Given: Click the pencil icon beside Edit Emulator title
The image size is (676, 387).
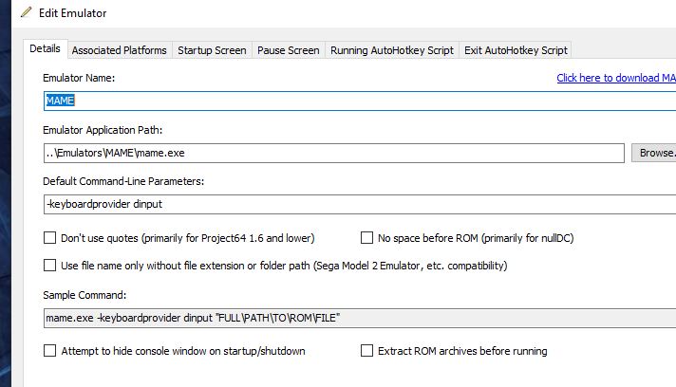Looking at the screenshot, I should 26,12.
